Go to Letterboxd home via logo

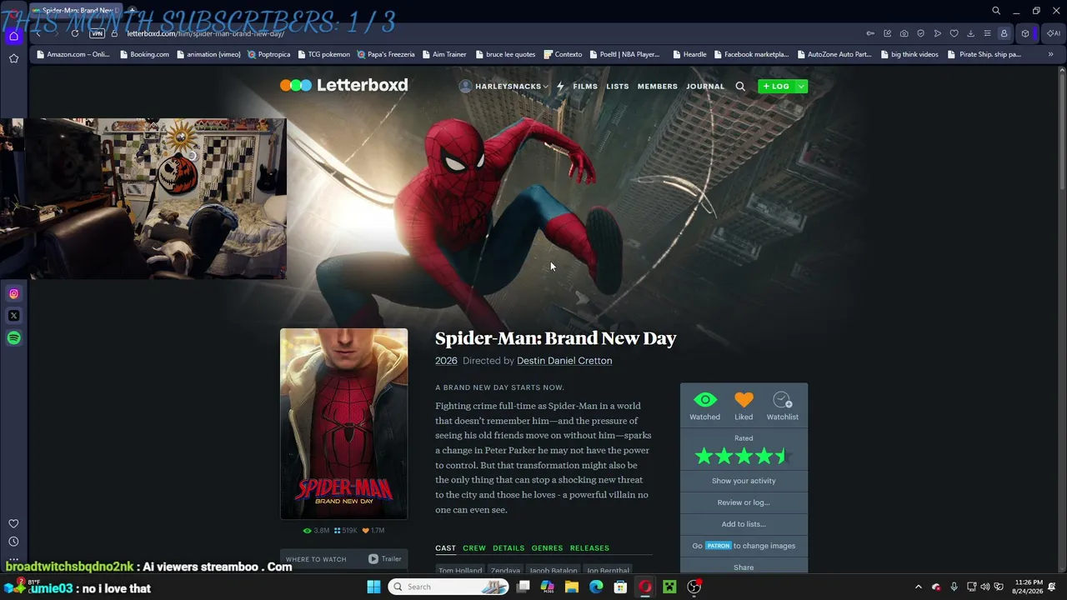343,85
